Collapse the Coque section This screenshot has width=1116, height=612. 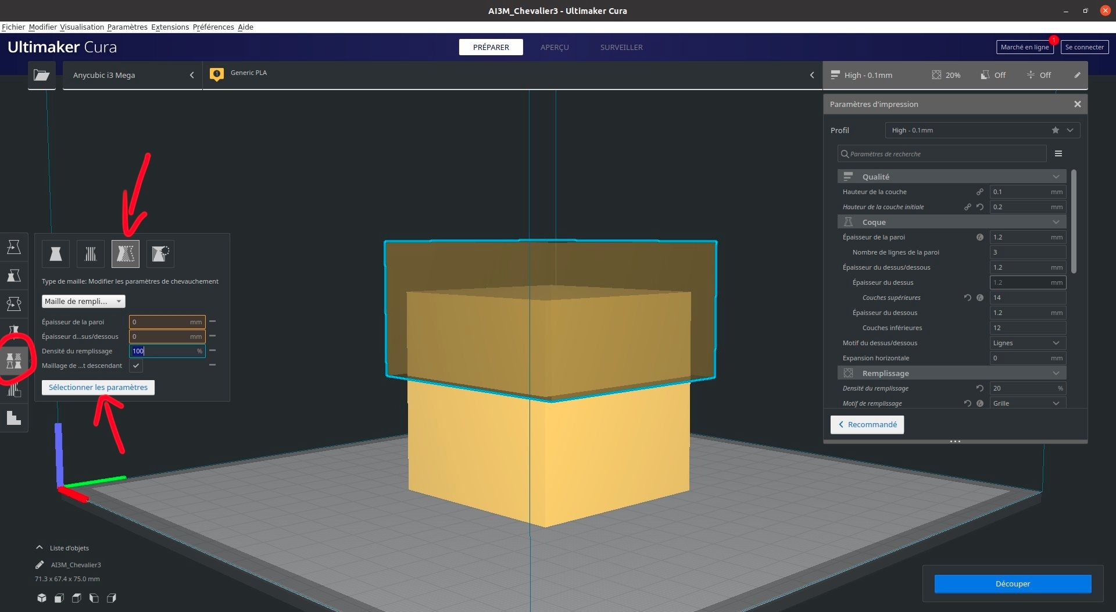click(952, 222)
